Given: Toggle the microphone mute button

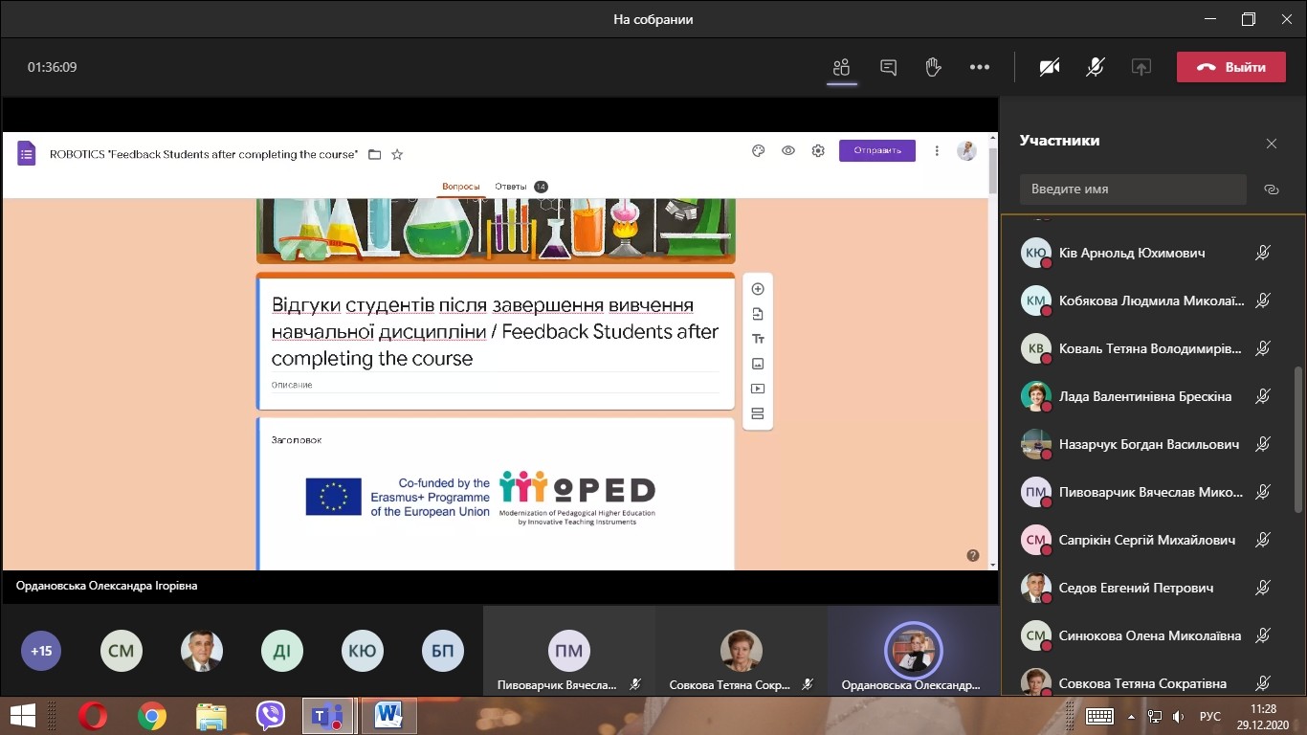Looking at the screenshot, I should coord(1096,67).
